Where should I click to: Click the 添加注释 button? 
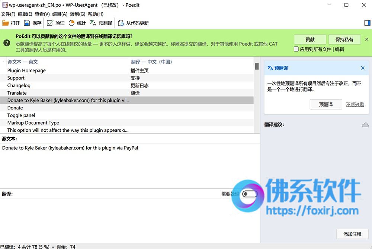coord(352,234)
